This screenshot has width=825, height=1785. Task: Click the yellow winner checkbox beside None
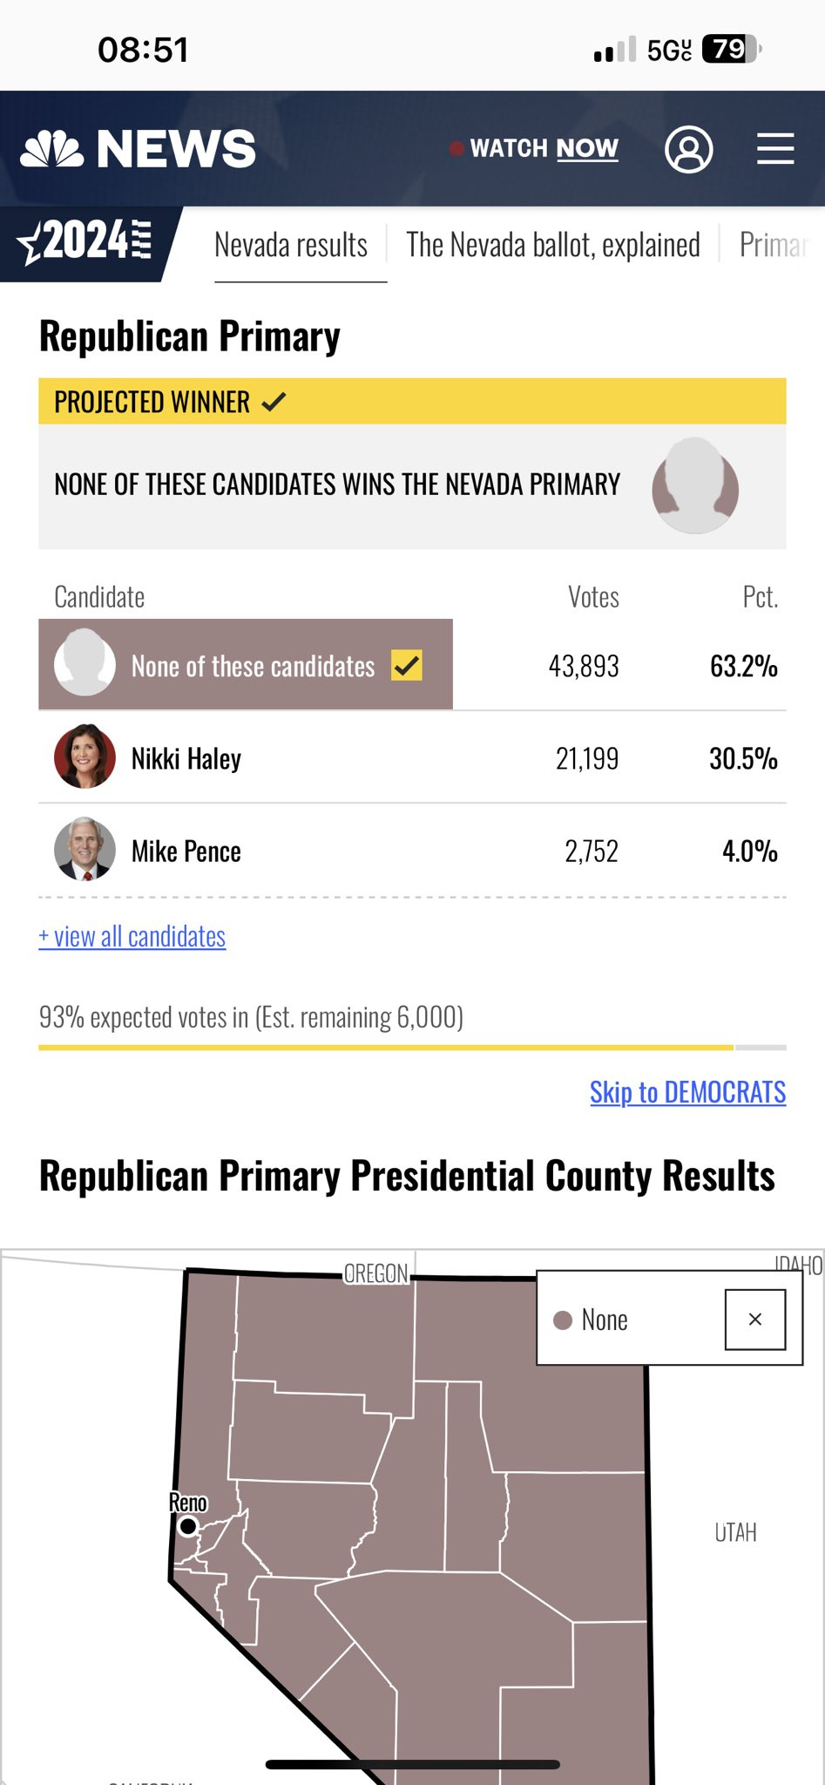[406, 665]
